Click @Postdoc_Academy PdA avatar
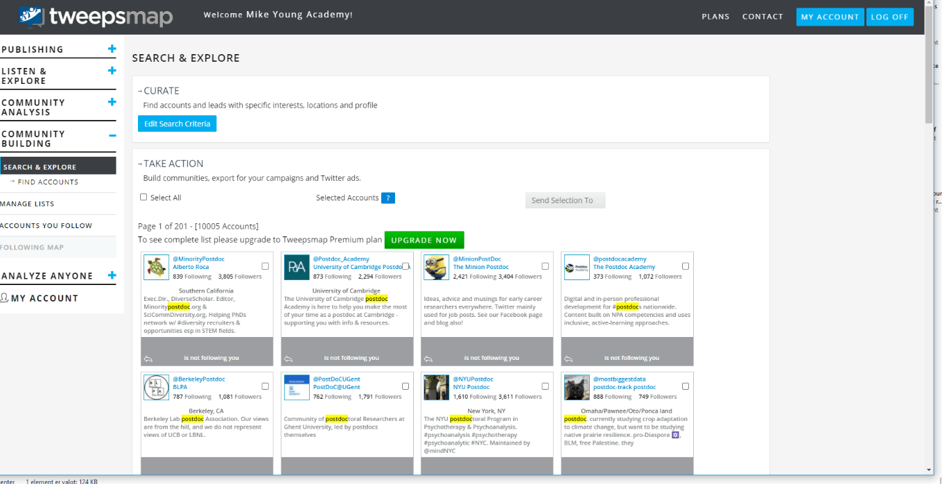The width and height of the screenshot is (942, 484). 297,268
